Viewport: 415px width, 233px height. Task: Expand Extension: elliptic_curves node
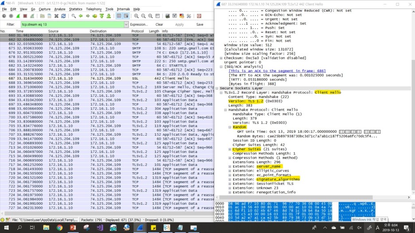tap(230, 171)
